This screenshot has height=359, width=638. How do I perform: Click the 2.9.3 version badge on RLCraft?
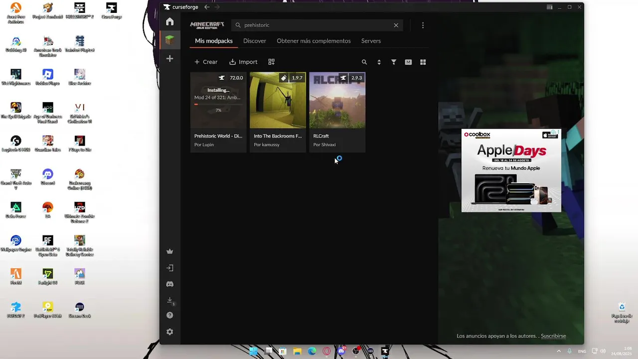coord(351,78)
